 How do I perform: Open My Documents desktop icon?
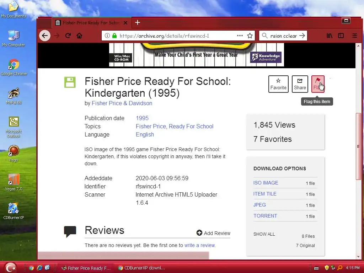point(14,9)
